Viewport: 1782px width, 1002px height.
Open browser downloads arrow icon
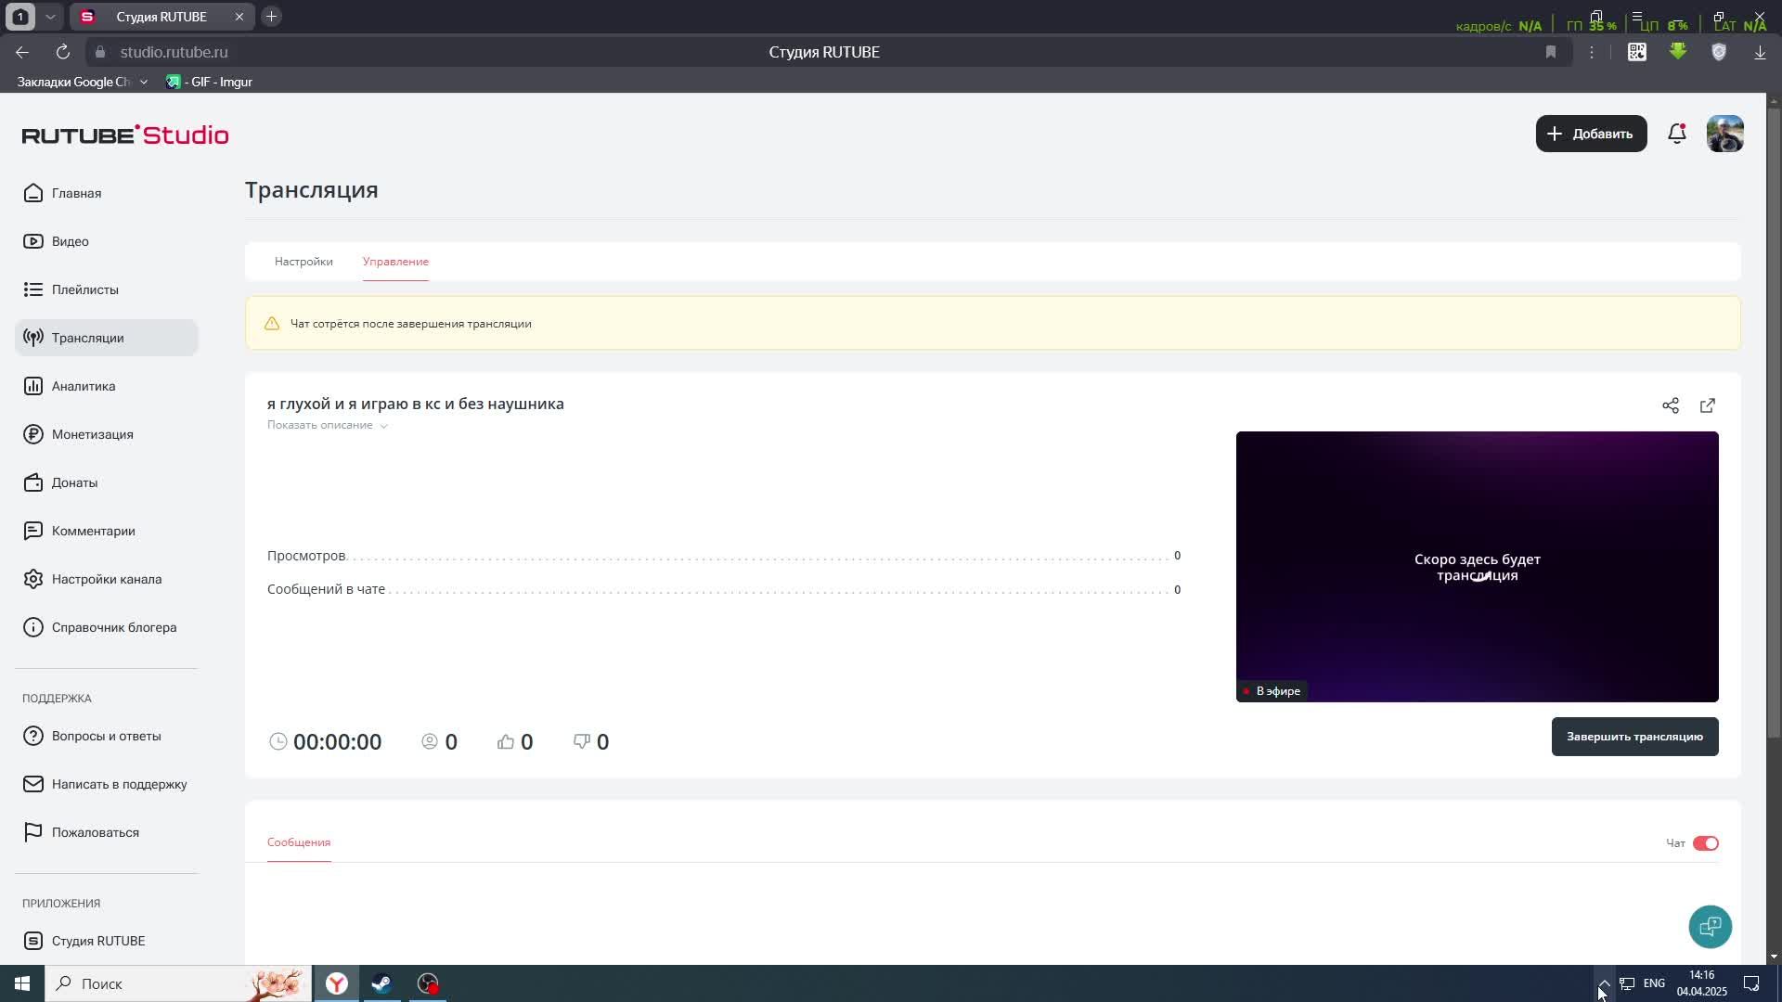click(1760, 52)
